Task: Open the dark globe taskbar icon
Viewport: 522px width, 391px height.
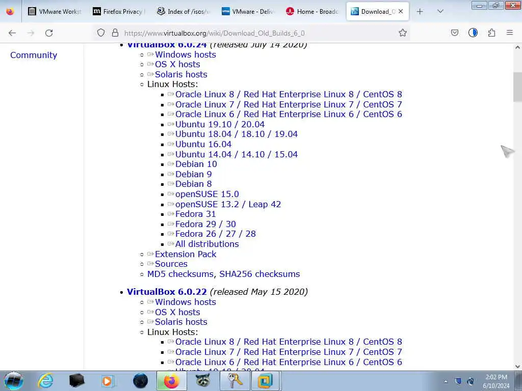Action: pyautogui.click(x=140, y=381)
